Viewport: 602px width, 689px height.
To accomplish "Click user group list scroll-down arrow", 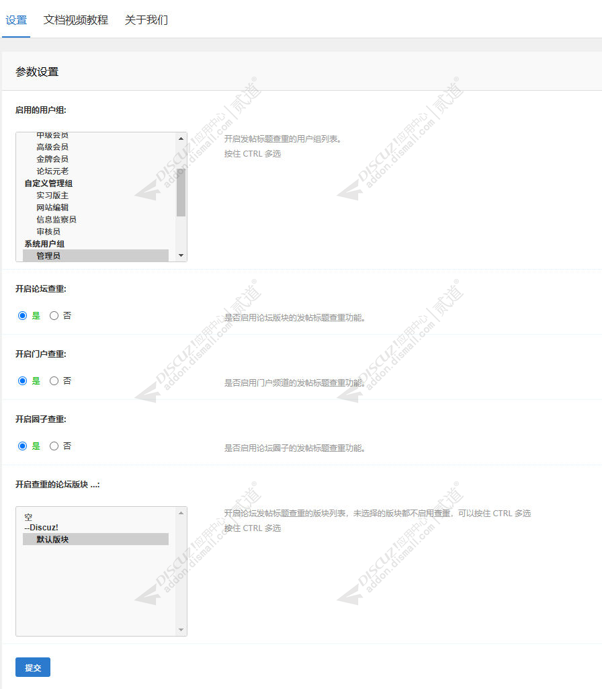I will 181,255.
